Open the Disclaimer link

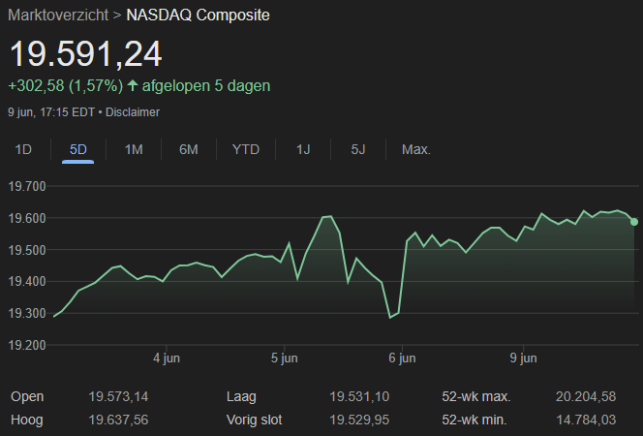click(133, 112)
